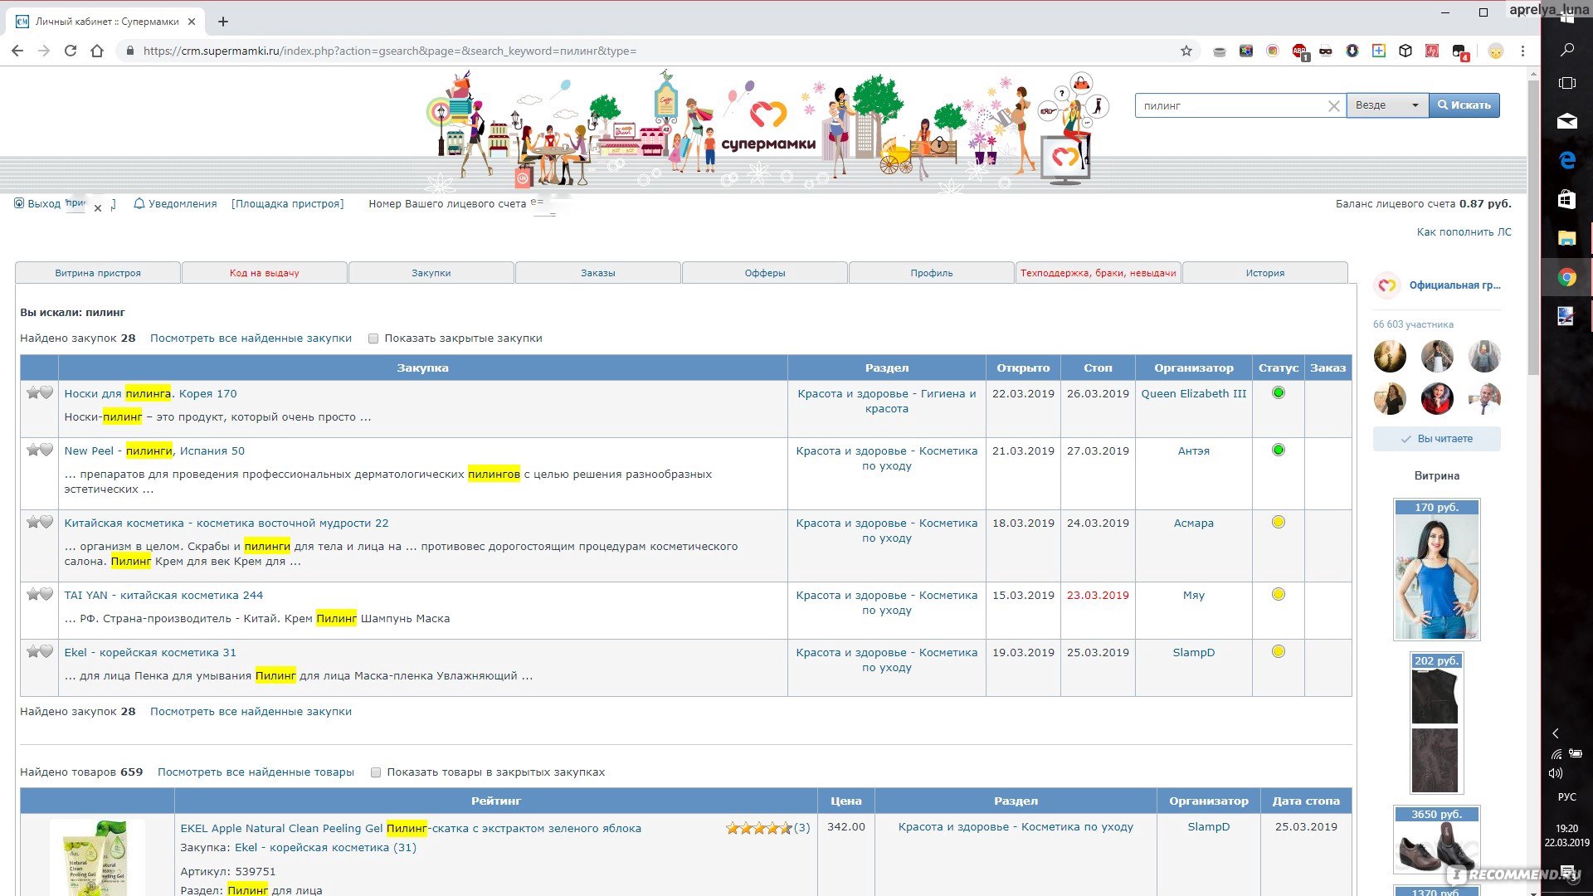Clear the search field with the X icon
Viewport: 1593px width, 896px height.
tap(1333, 106)
